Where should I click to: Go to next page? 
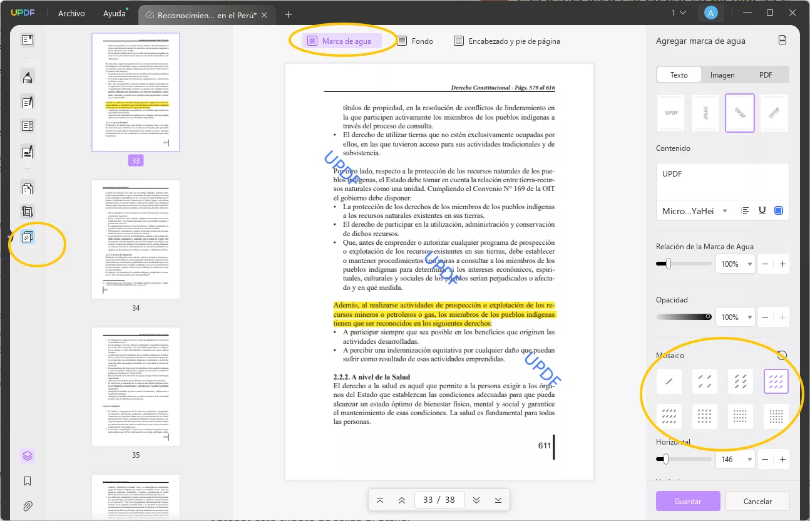(476, 500)
